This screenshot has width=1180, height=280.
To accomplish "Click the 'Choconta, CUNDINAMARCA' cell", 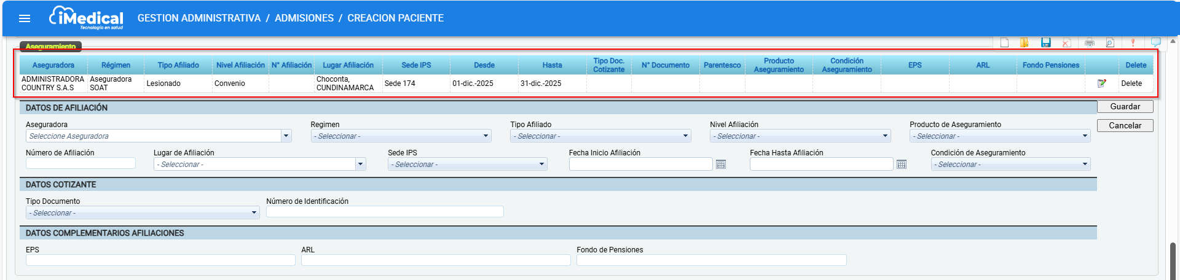I will [348, 84].
